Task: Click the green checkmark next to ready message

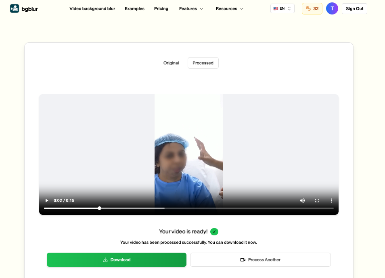Action: coord(214,231)
